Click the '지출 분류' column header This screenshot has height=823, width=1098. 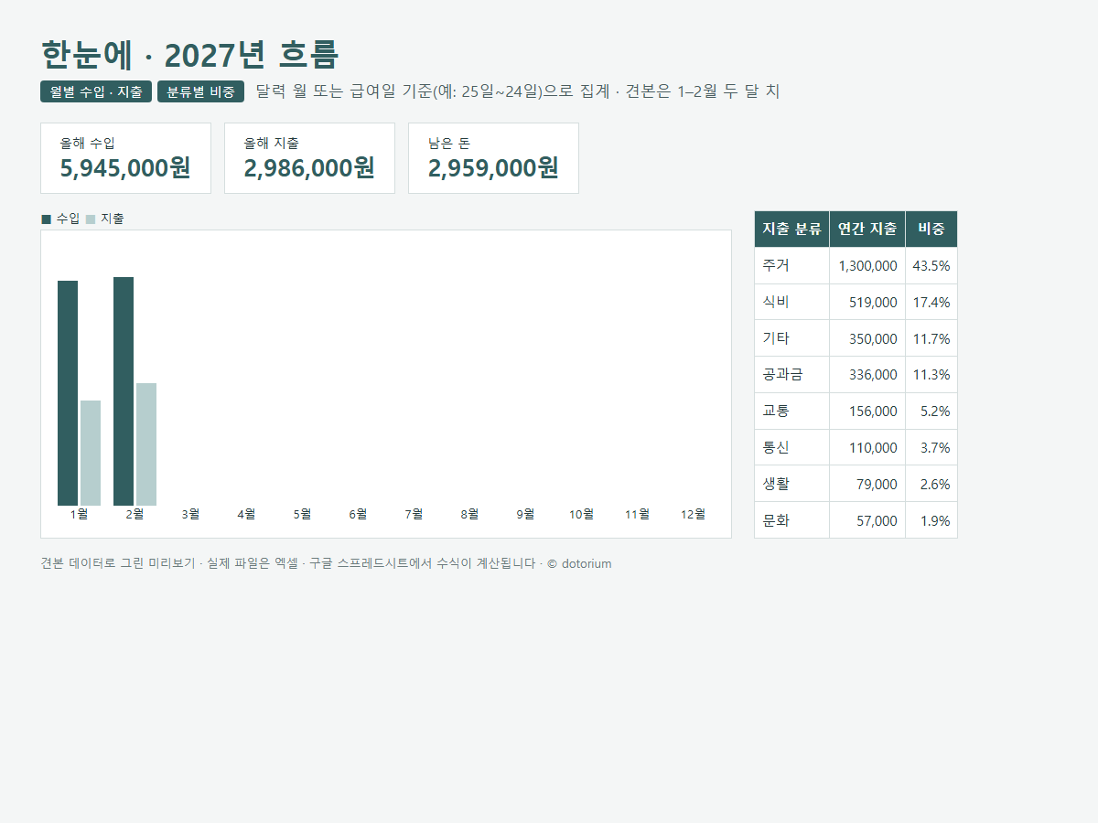pos(792,230)
